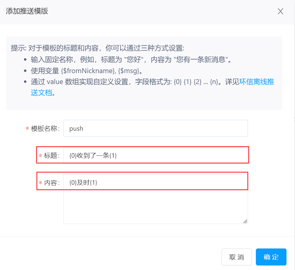Click the hint bullet mentioning {$fromNickname}
The height and width of the screenshot is (270, 295).
[x=86, y=71]
